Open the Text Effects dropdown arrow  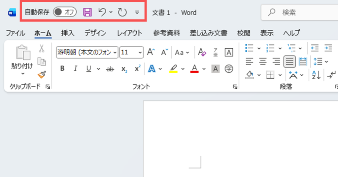click(160, 69)
